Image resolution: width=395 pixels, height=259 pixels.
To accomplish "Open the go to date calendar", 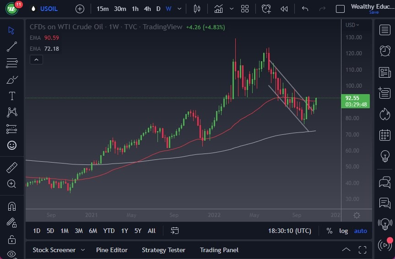I will (x=174, y=231).
